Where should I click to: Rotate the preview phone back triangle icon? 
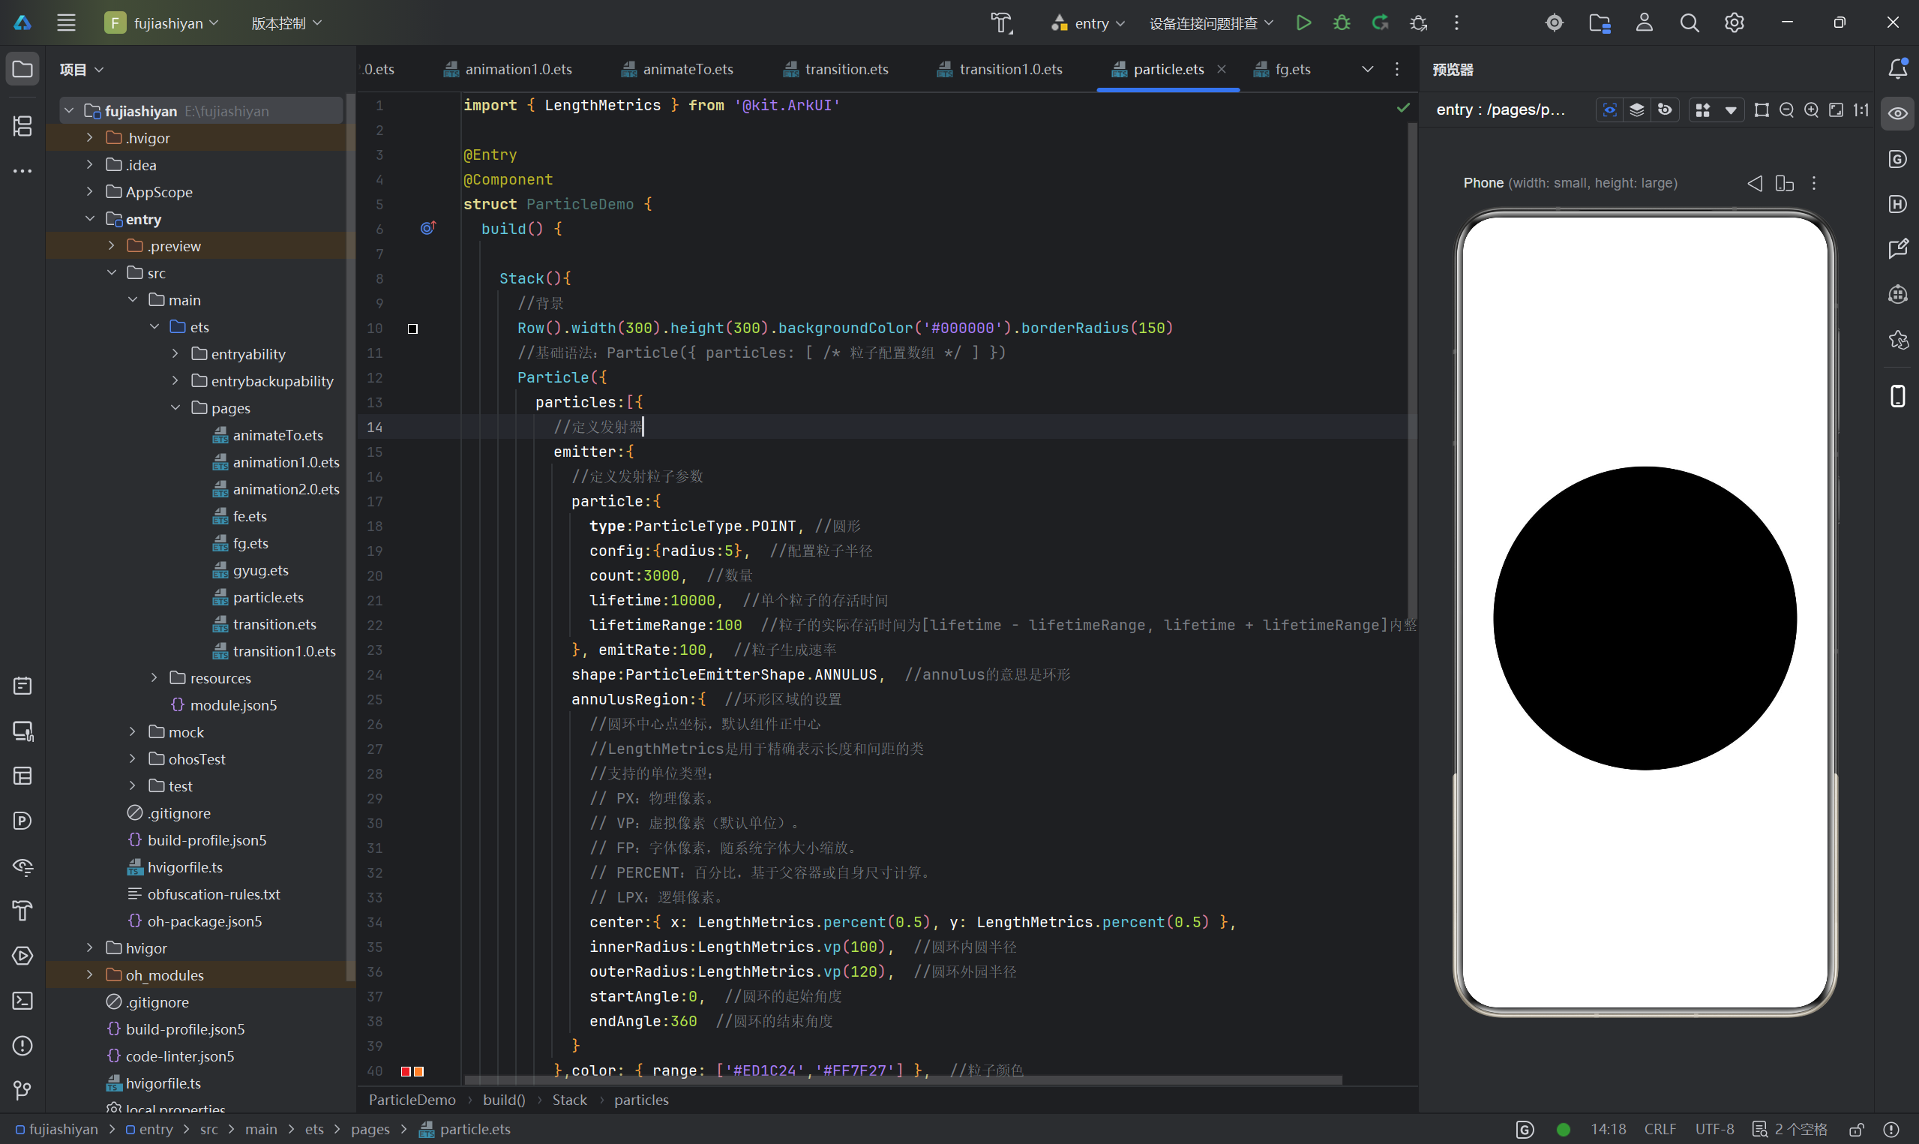1755,184
